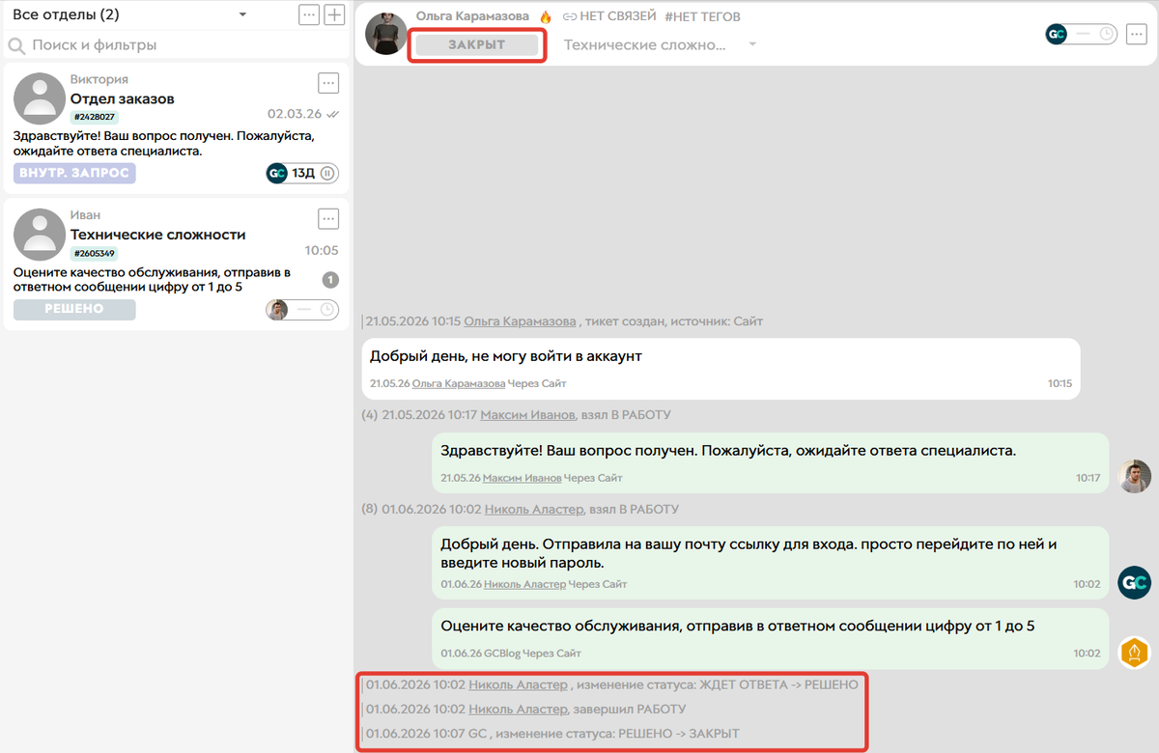Click the GC assignee badge on Виктория's ticket
This screenshot has height=753, width=1159.
coord(277,174)
